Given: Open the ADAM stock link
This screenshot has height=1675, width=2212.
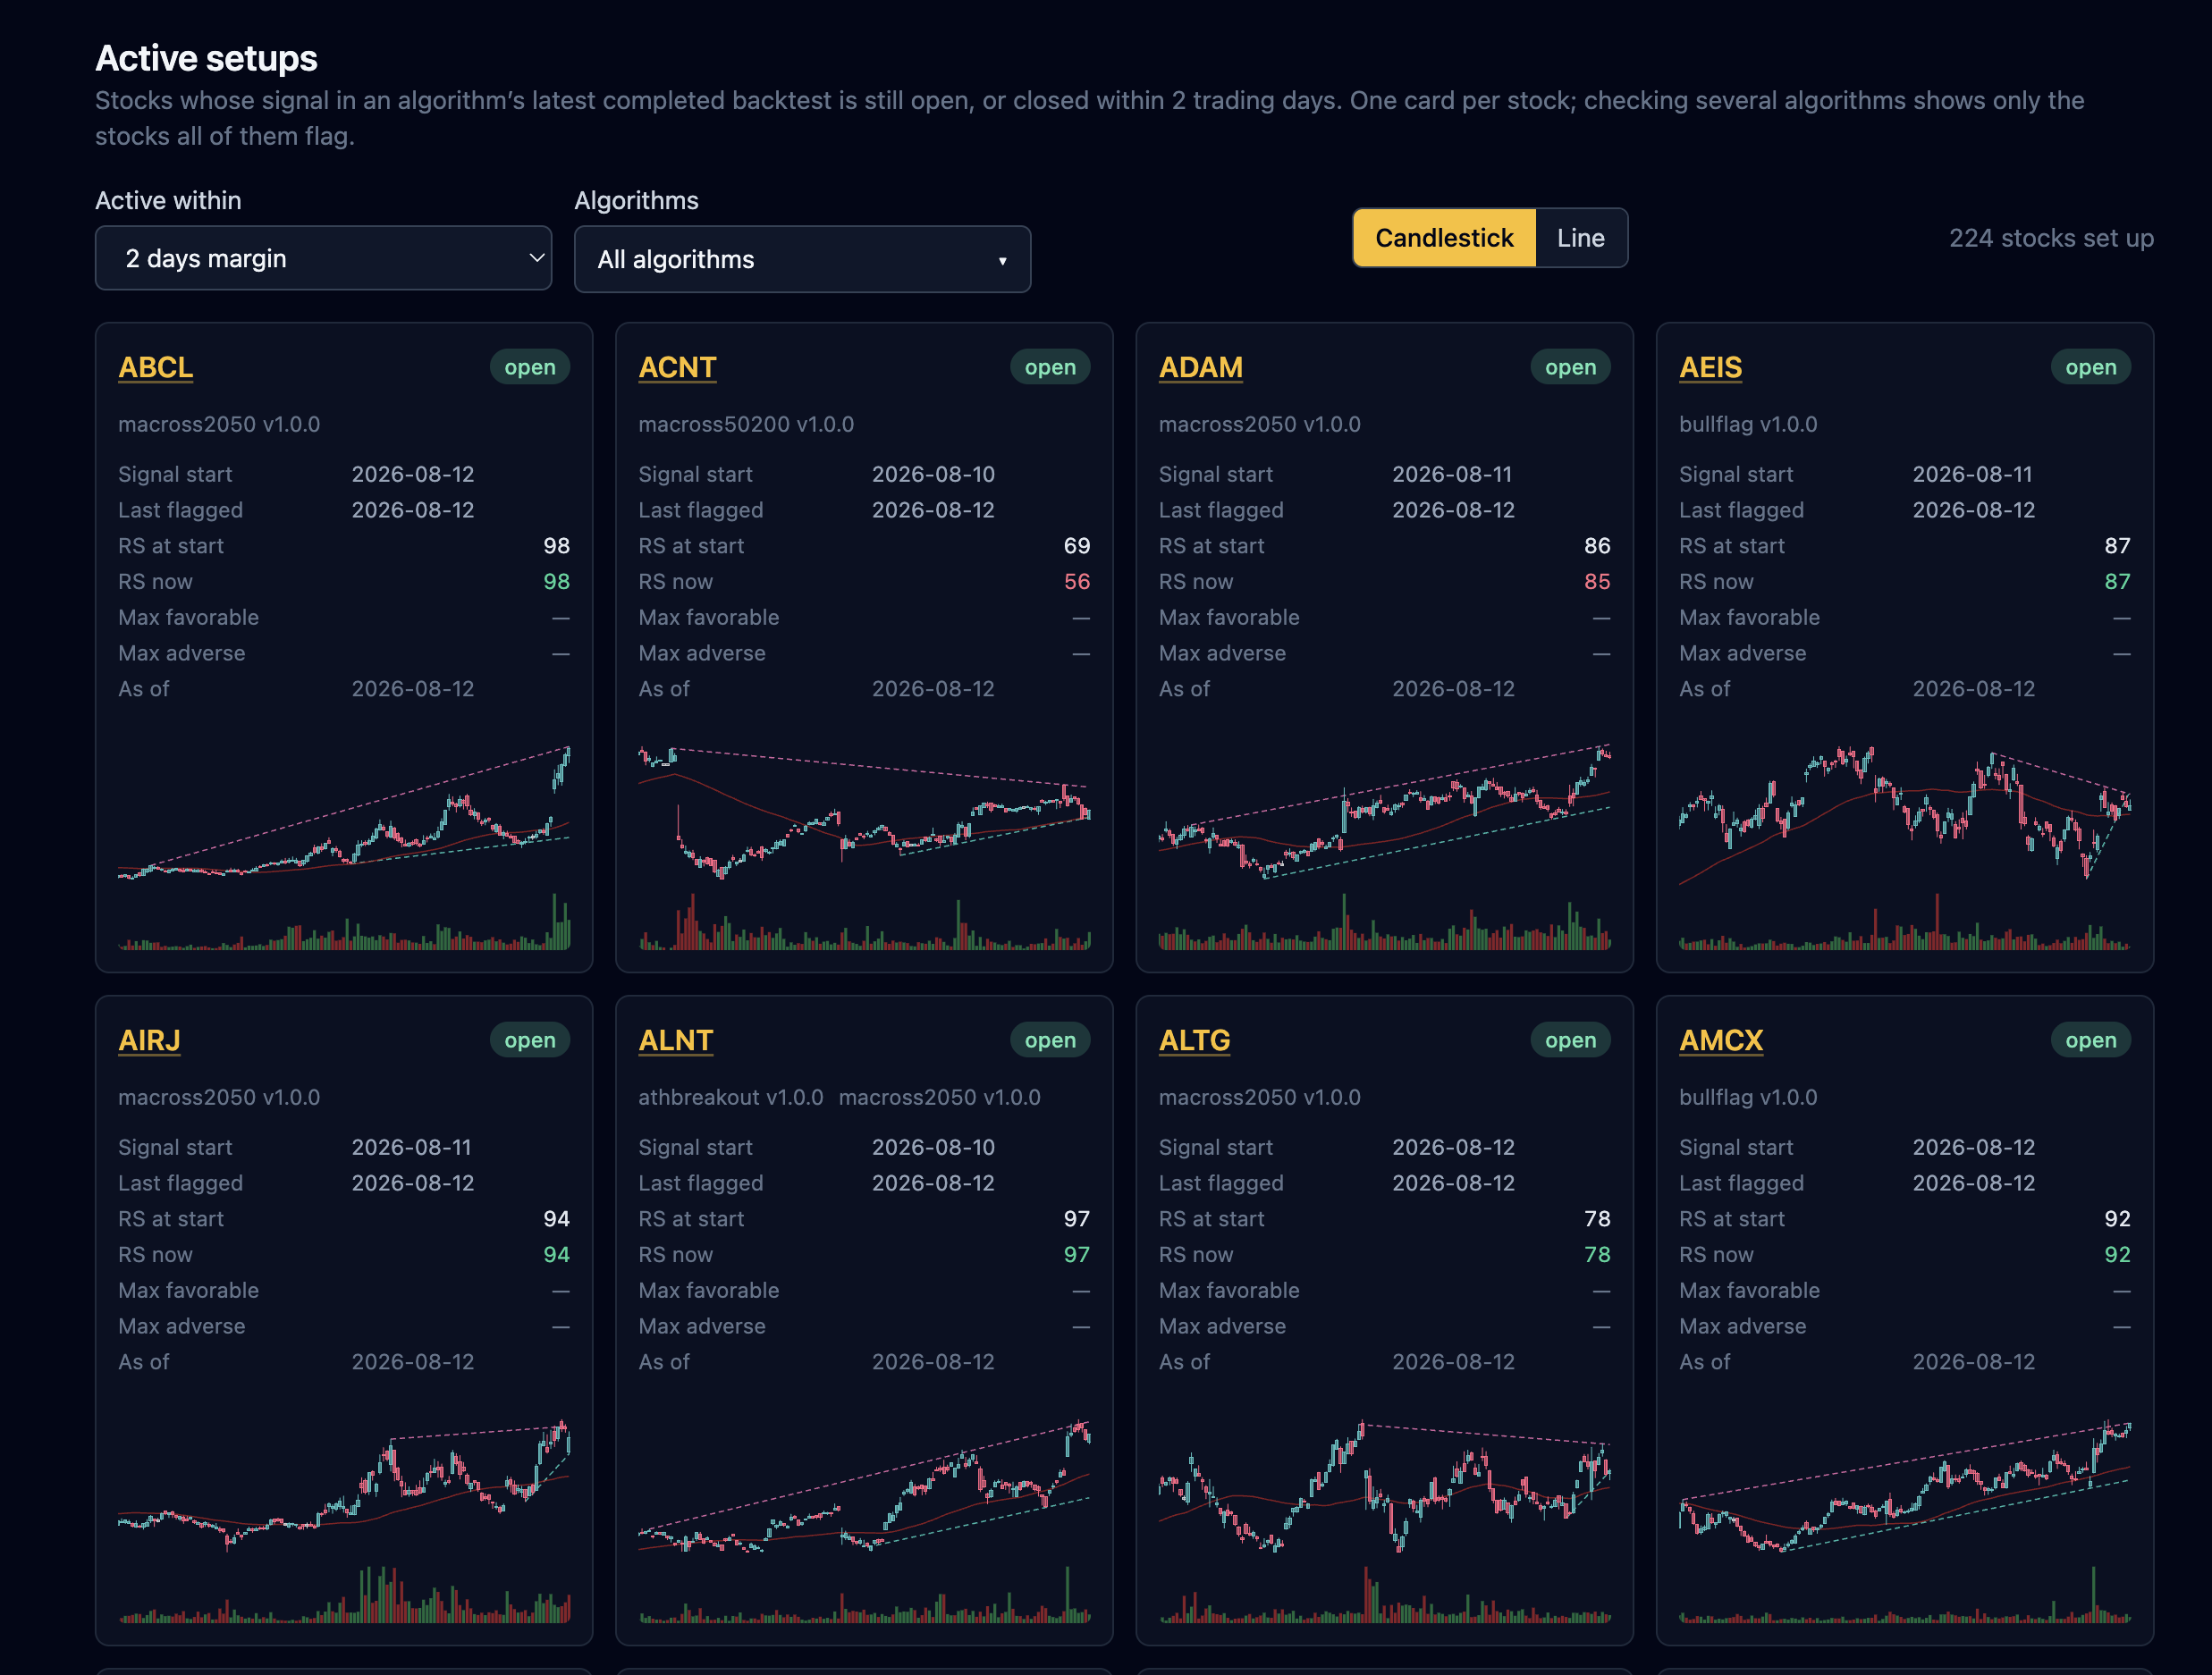Looking at the screenshot, I should click(x=1200, y=366).
